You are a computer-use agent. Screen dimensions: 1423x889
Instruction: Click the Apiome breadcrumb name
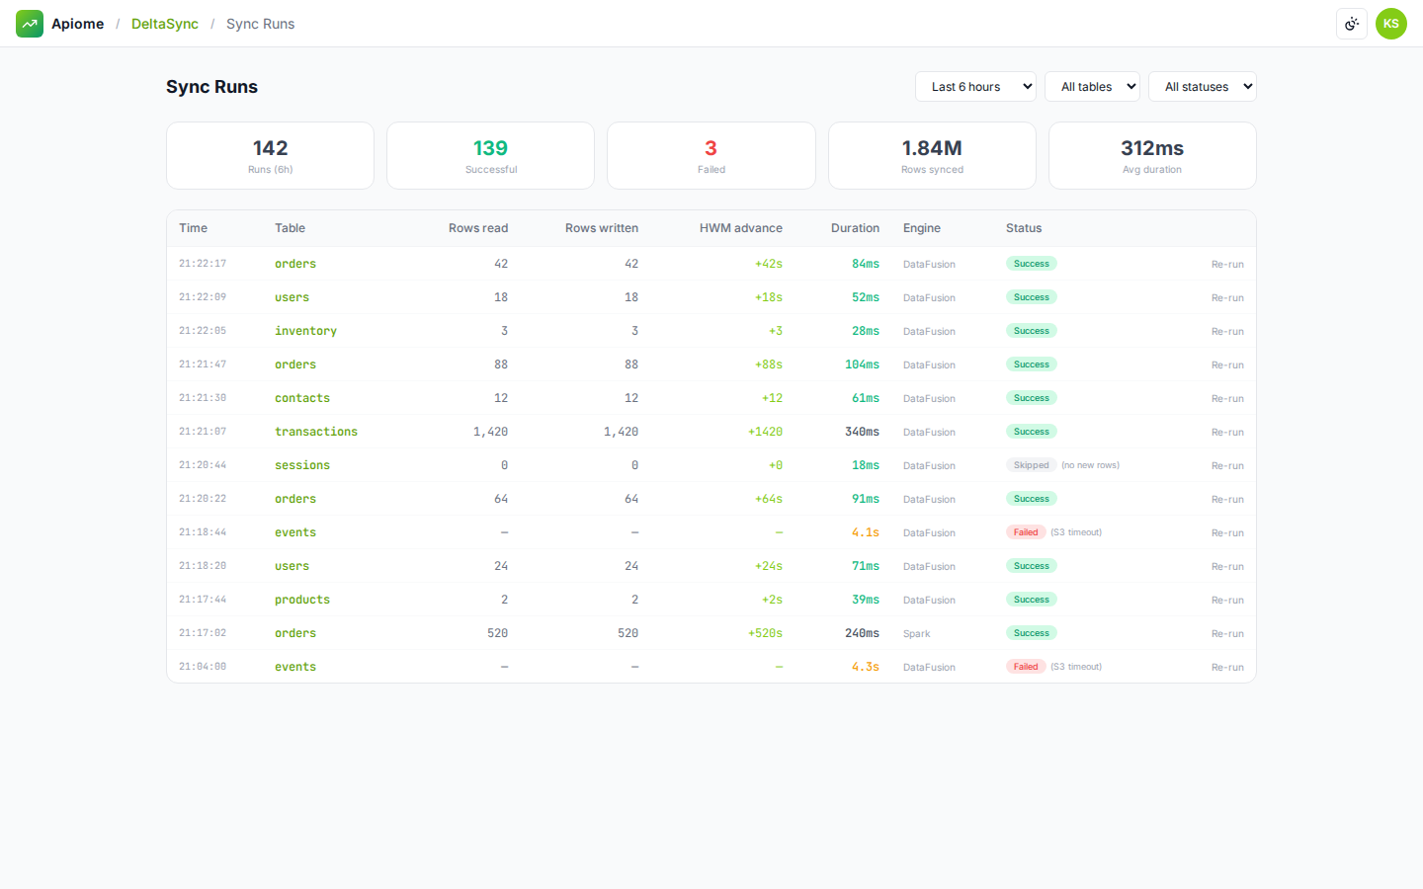tap(77, 24)
